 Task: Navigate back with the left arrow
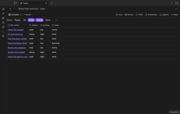[10, 9]
